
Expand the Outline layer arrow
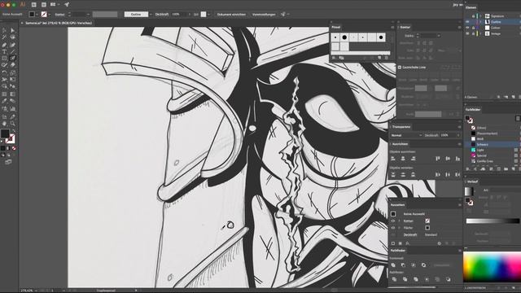(480, 22)
